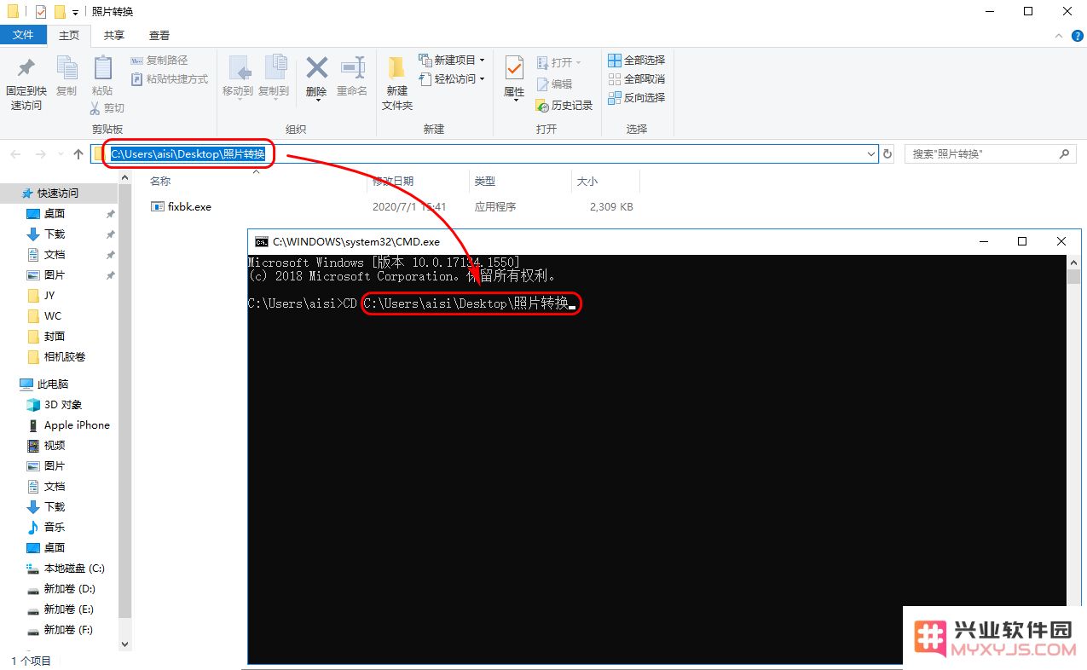Click the ribbon help question mark icon
The height and width of the screenshot is (670, 1087).
click(1078, 36)
